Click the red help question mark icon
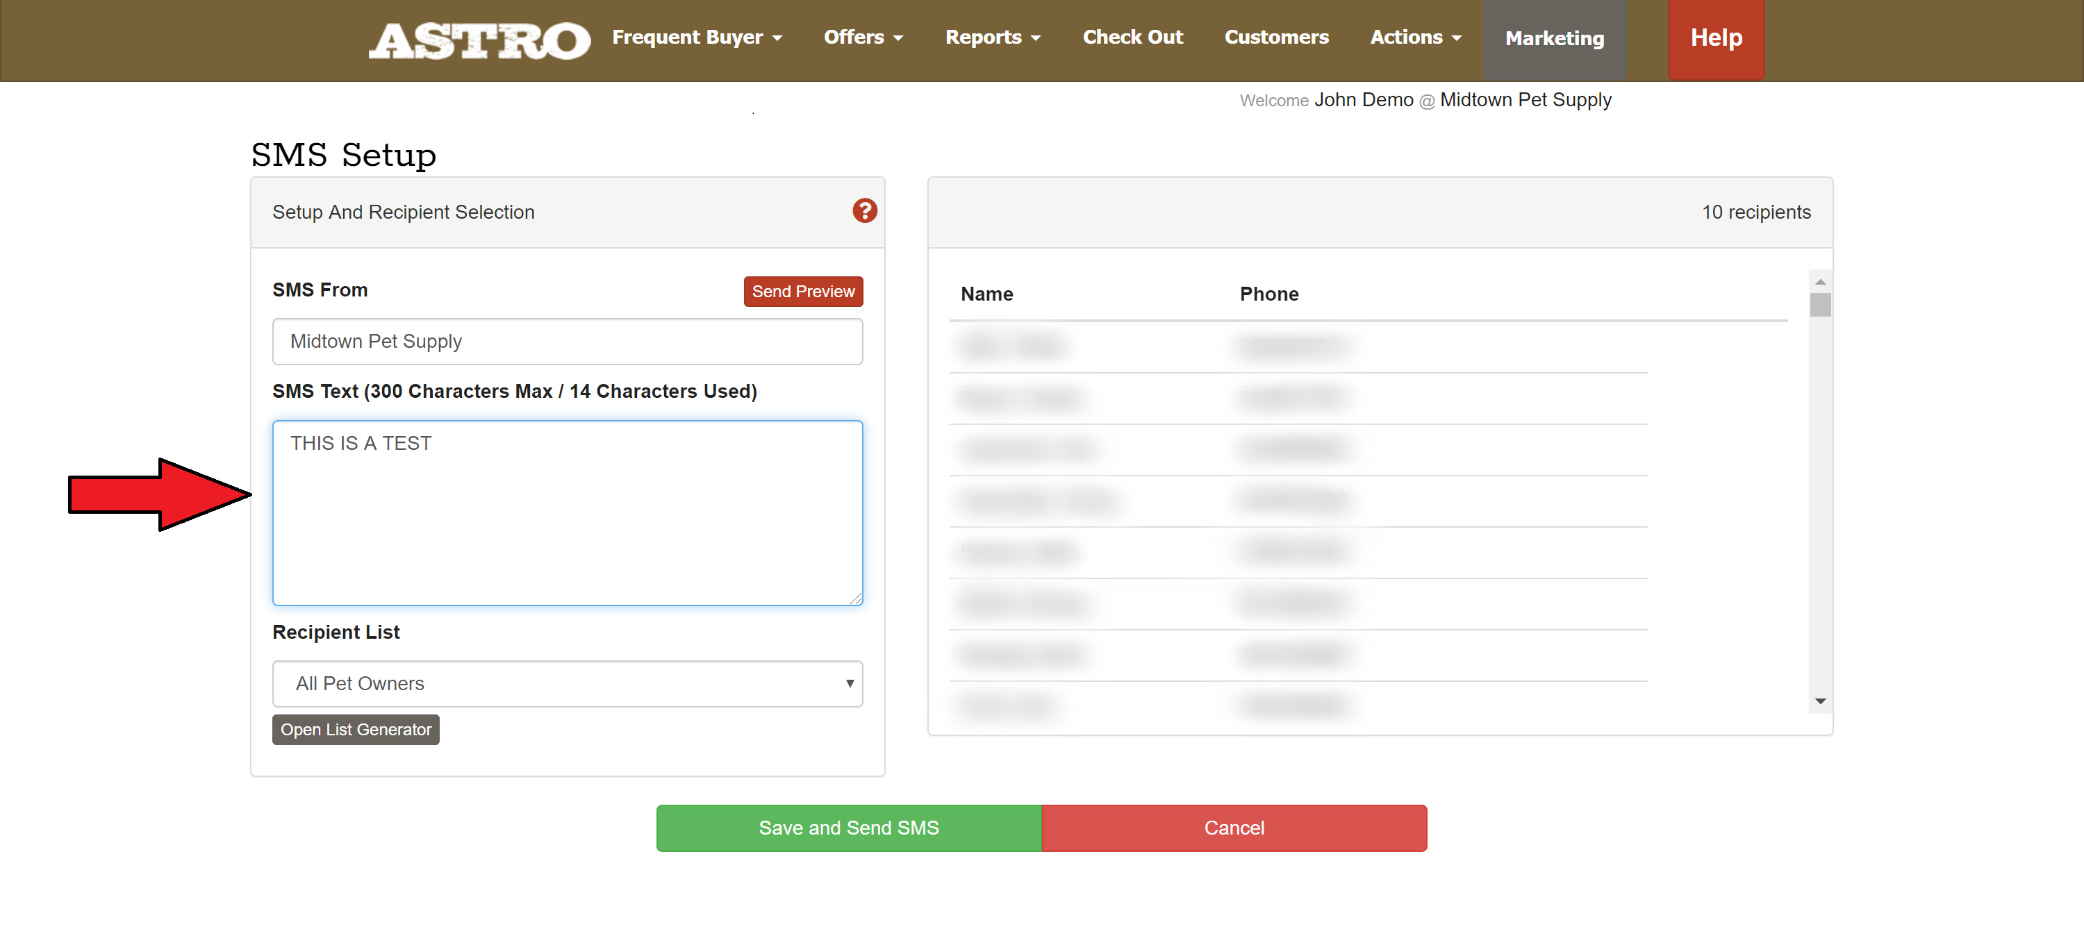2084x929 pixels. [x=864, y=211]
